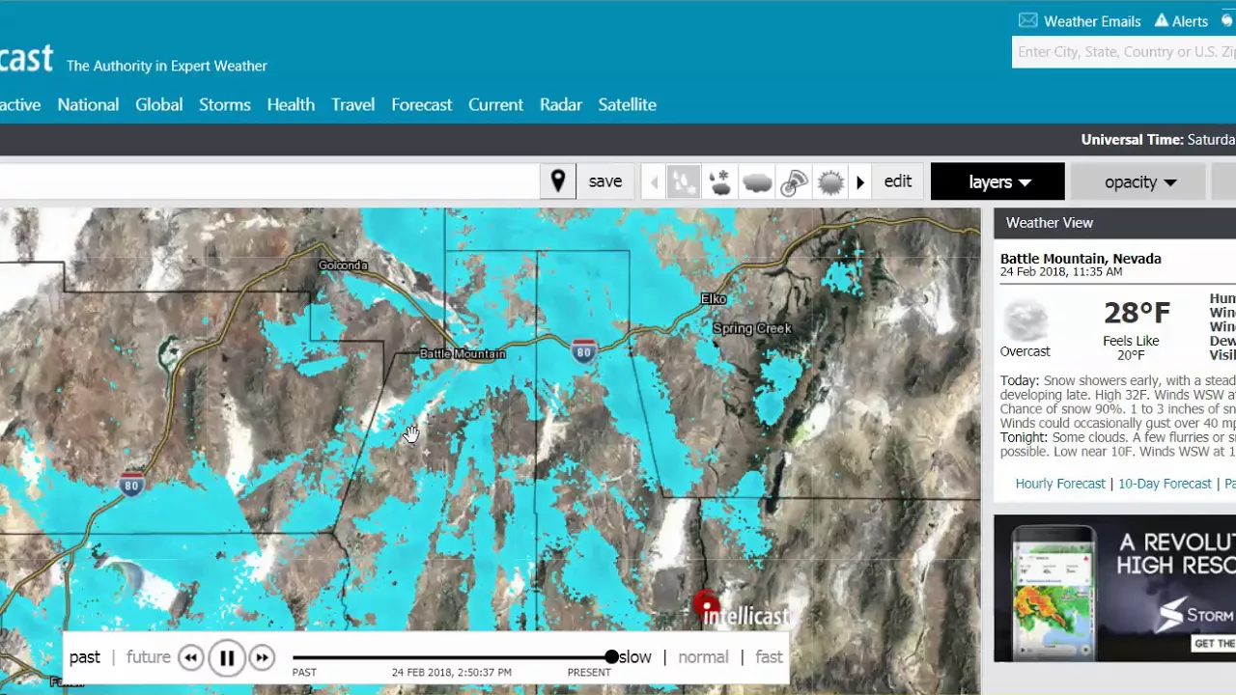Click the Elko label on the map
This screenshot has width=1236, height=695.
coord(714,299)
